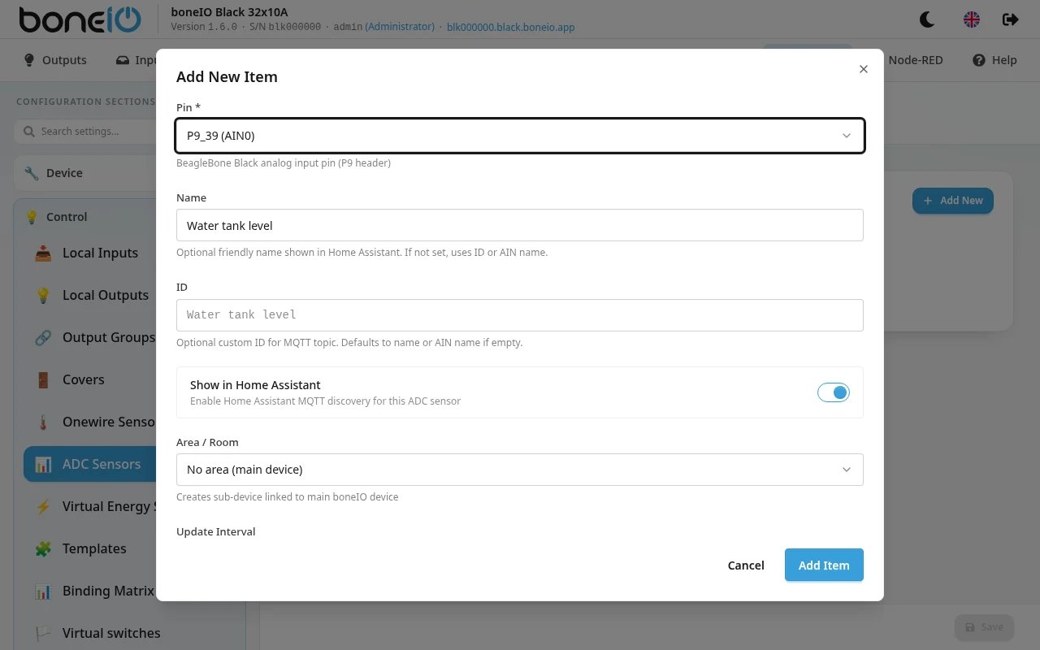Screen dimensions: 1040x650
Task: Click the boneIO Black 32x10A title
Action: point(230,12)
